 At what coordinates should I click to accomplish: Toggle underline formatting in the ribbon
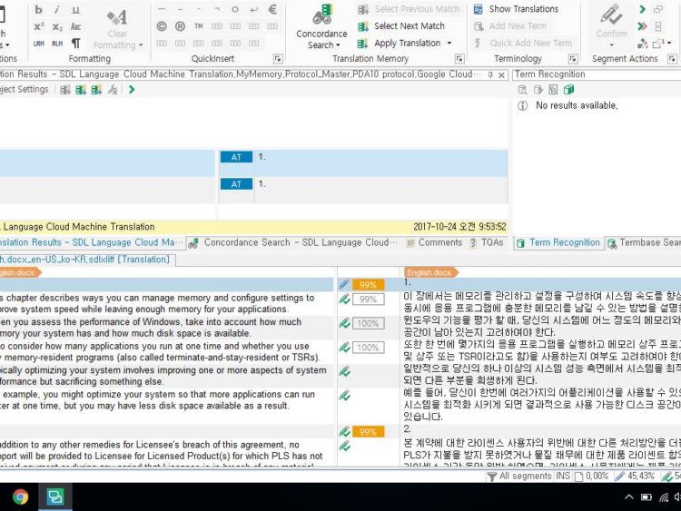tap(75, 10)
